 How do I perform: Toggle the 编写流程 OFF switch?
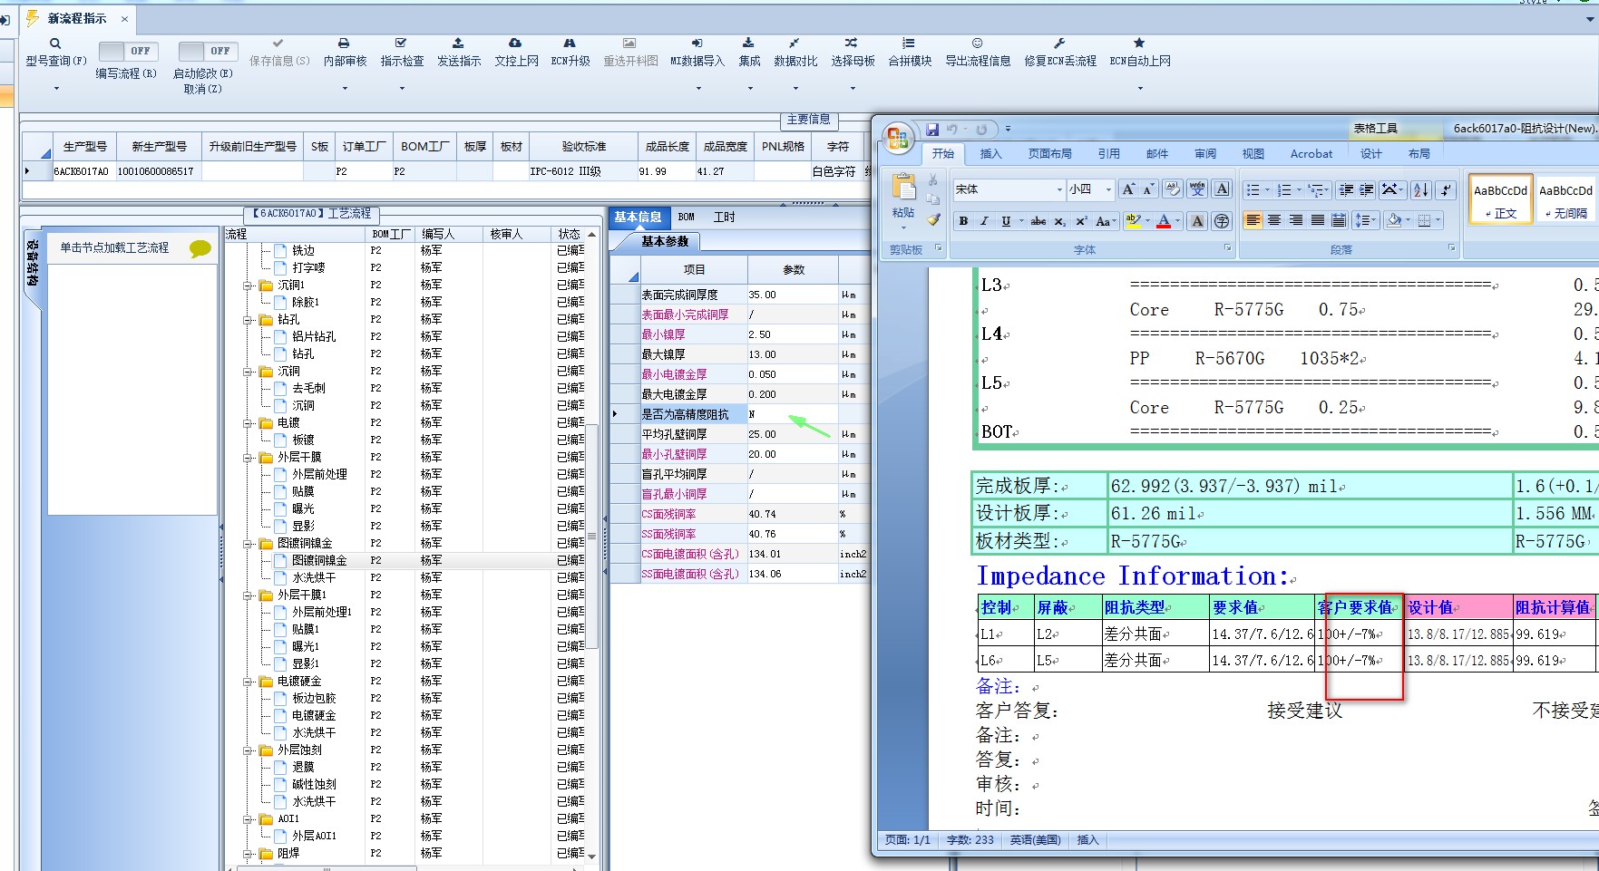pos(127,52)
